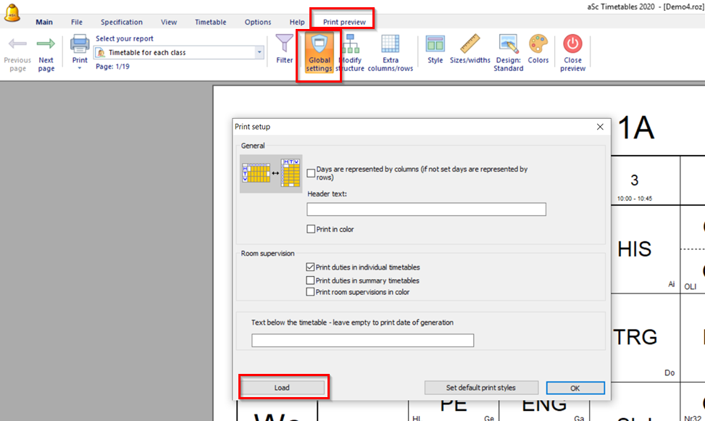Uncheck Print duties in individual timetables

[x=311, y=267]
